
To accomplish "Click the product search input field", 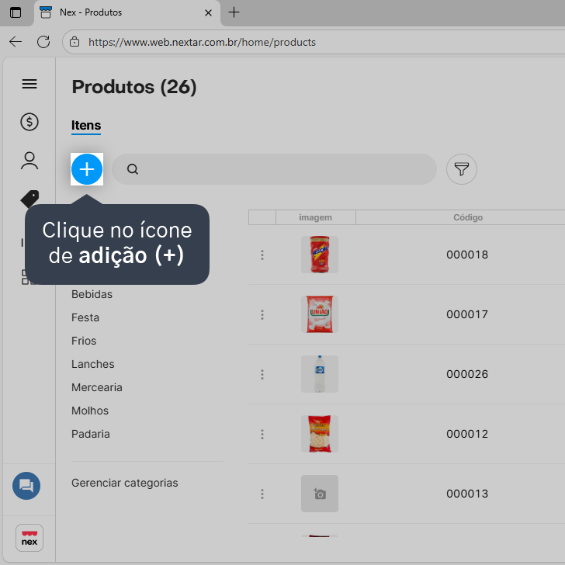I will [274, 169].
